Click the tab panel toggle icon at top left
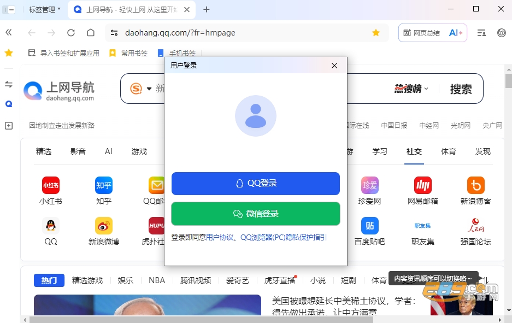The image size is (512, 323). (x=9, y=9)
